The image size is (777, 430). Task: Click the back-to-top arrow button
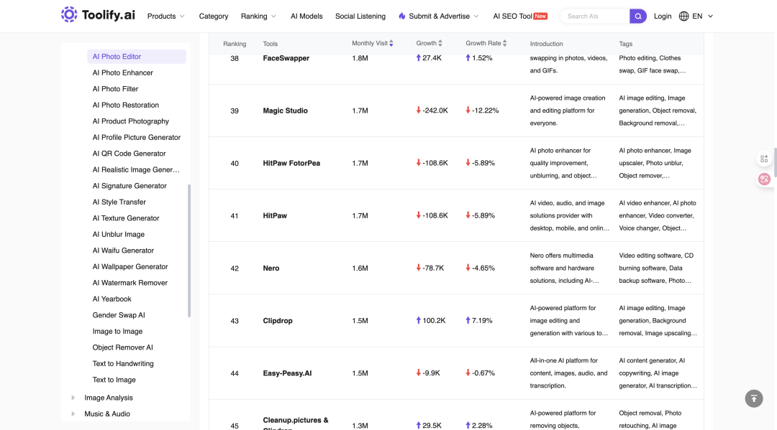click(754, 398)
